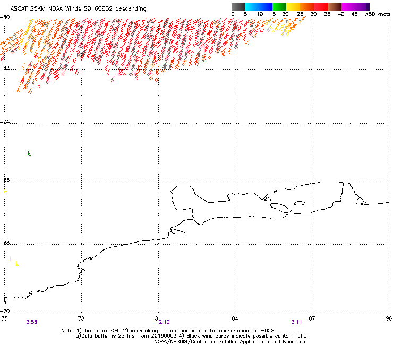Screen dimensions: 393x345
Task: Click the chart title "ASCAT 25KM NOAA Winds 20160602 descending"
Action: coord(78,8)
